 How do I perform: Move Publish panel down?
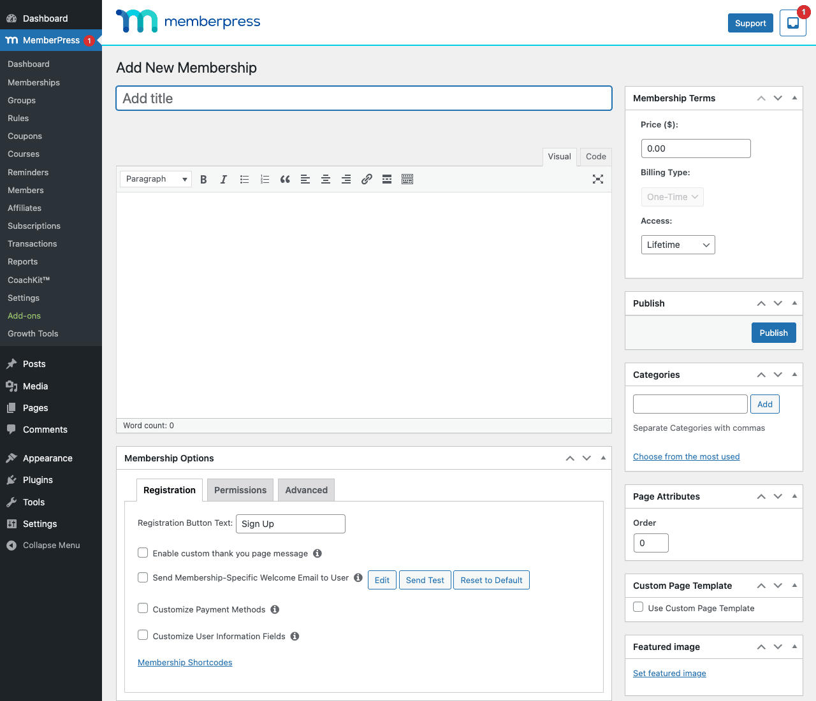pyautogui.click(x=778, y=303)
